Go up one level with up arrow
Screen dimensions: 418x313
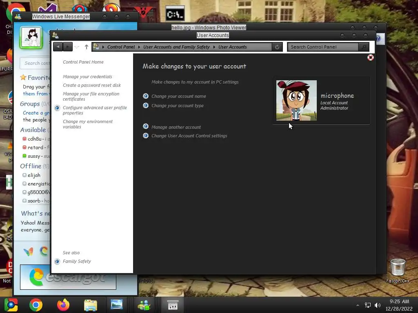click(x=87, y=47)
